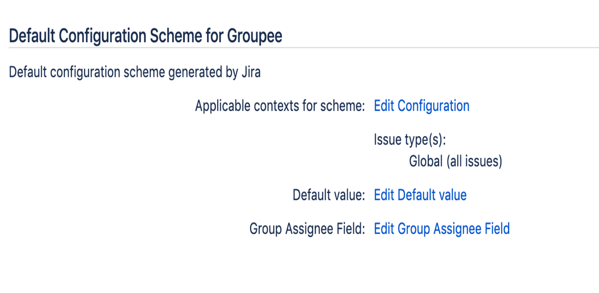The height and width of the screenshot is (293, 599).
Task: Click the word Jira in the description
Action: point(251,72)
